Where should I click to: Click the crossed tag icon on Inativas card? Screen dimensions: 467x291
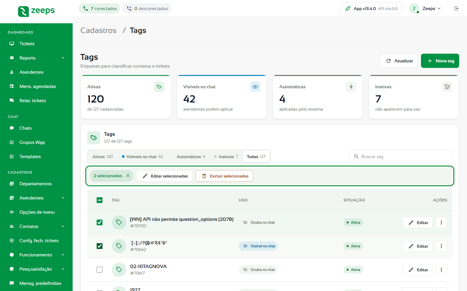pos(447,87)
